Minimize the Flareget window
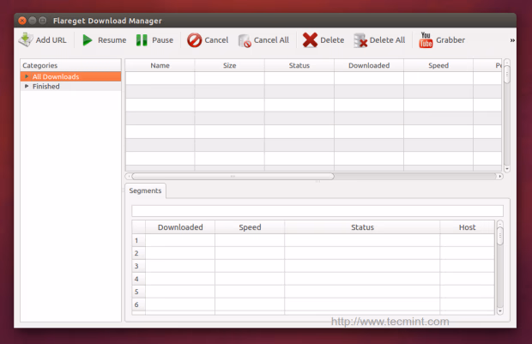Viewport: 532px width, 344px height. [x=33, y=21]
